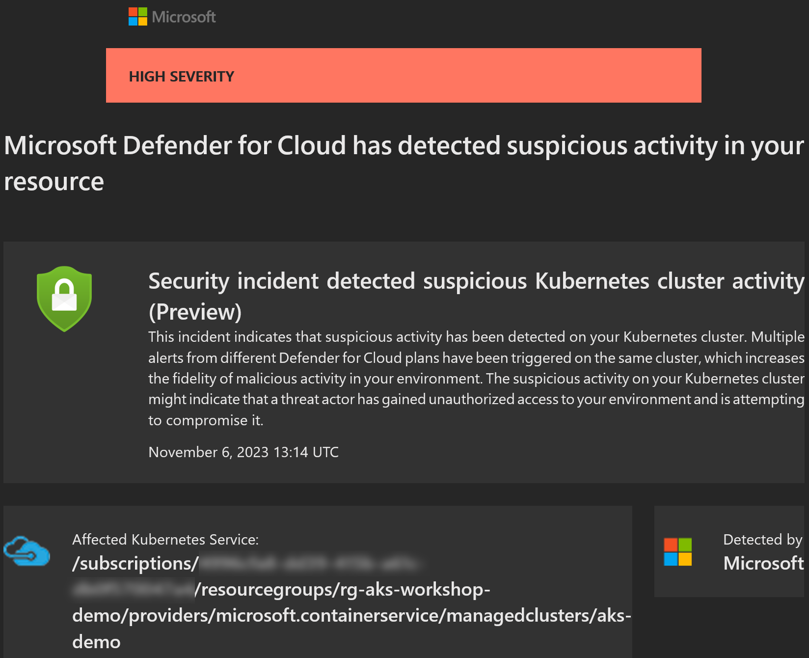This screenshot has width=809, height=658.
Task: Click the managedclusters/aks- path line
Action: [x=351, y=615]
